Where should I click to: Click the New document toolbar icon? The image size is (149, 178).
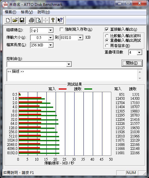click(x=8, y=20)
